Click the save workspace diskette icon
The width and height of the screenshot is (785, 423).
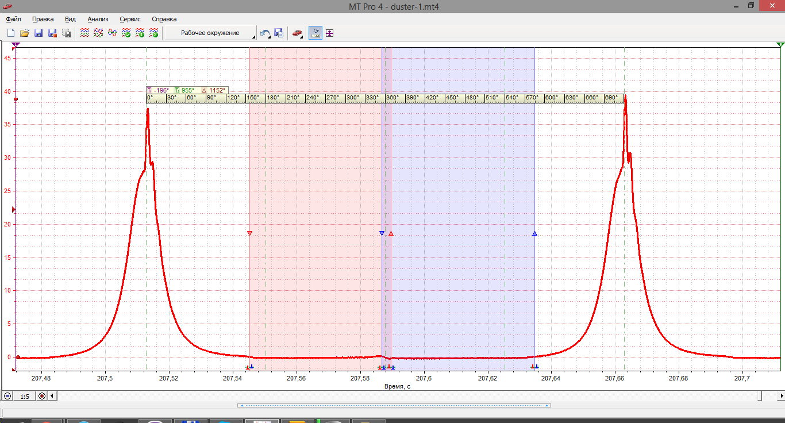(279, 33)
